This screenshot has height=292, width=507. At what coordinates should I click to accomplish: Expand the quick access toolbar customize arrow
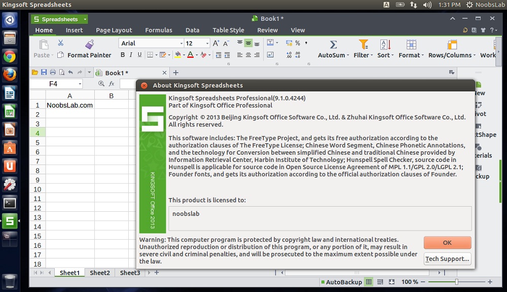tap(89, 73)
